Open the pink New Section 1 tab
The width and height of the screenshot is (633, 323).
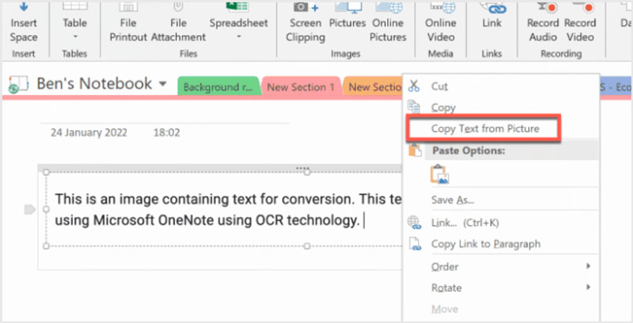click(301, 87)
